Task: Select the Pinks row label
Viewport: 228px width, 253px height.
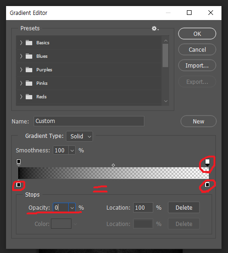Action: pos(42,83)
